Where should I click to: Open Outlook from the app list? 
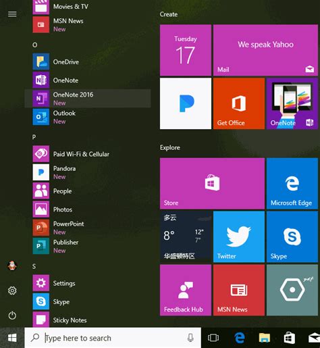pos(88,117)
